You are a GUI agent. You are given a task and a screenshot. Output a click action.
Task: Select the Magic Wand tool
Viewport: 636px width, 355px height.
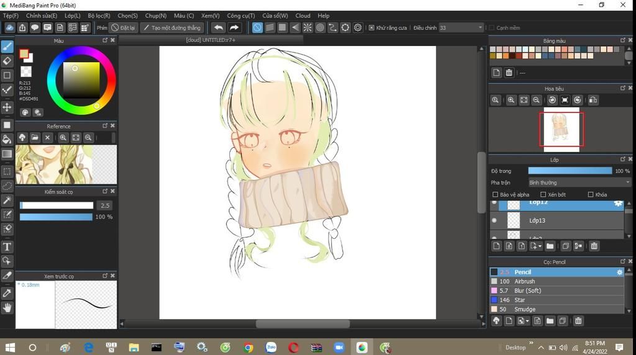click(x=7, y=200)
